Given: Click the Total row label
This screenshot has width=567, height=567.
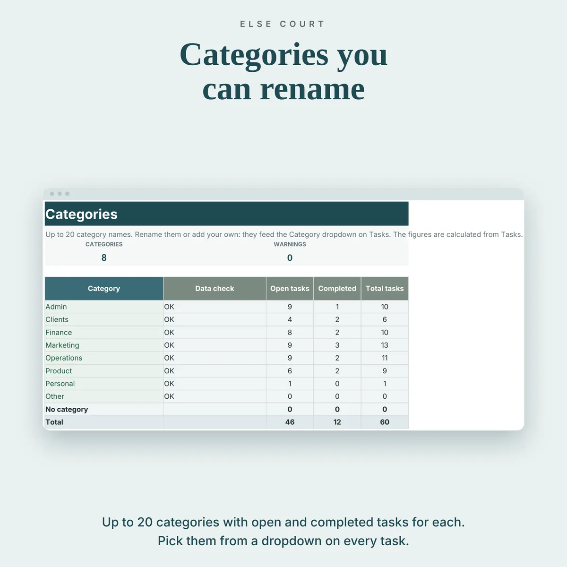Looking at the screenshot, I should [54, 422].
